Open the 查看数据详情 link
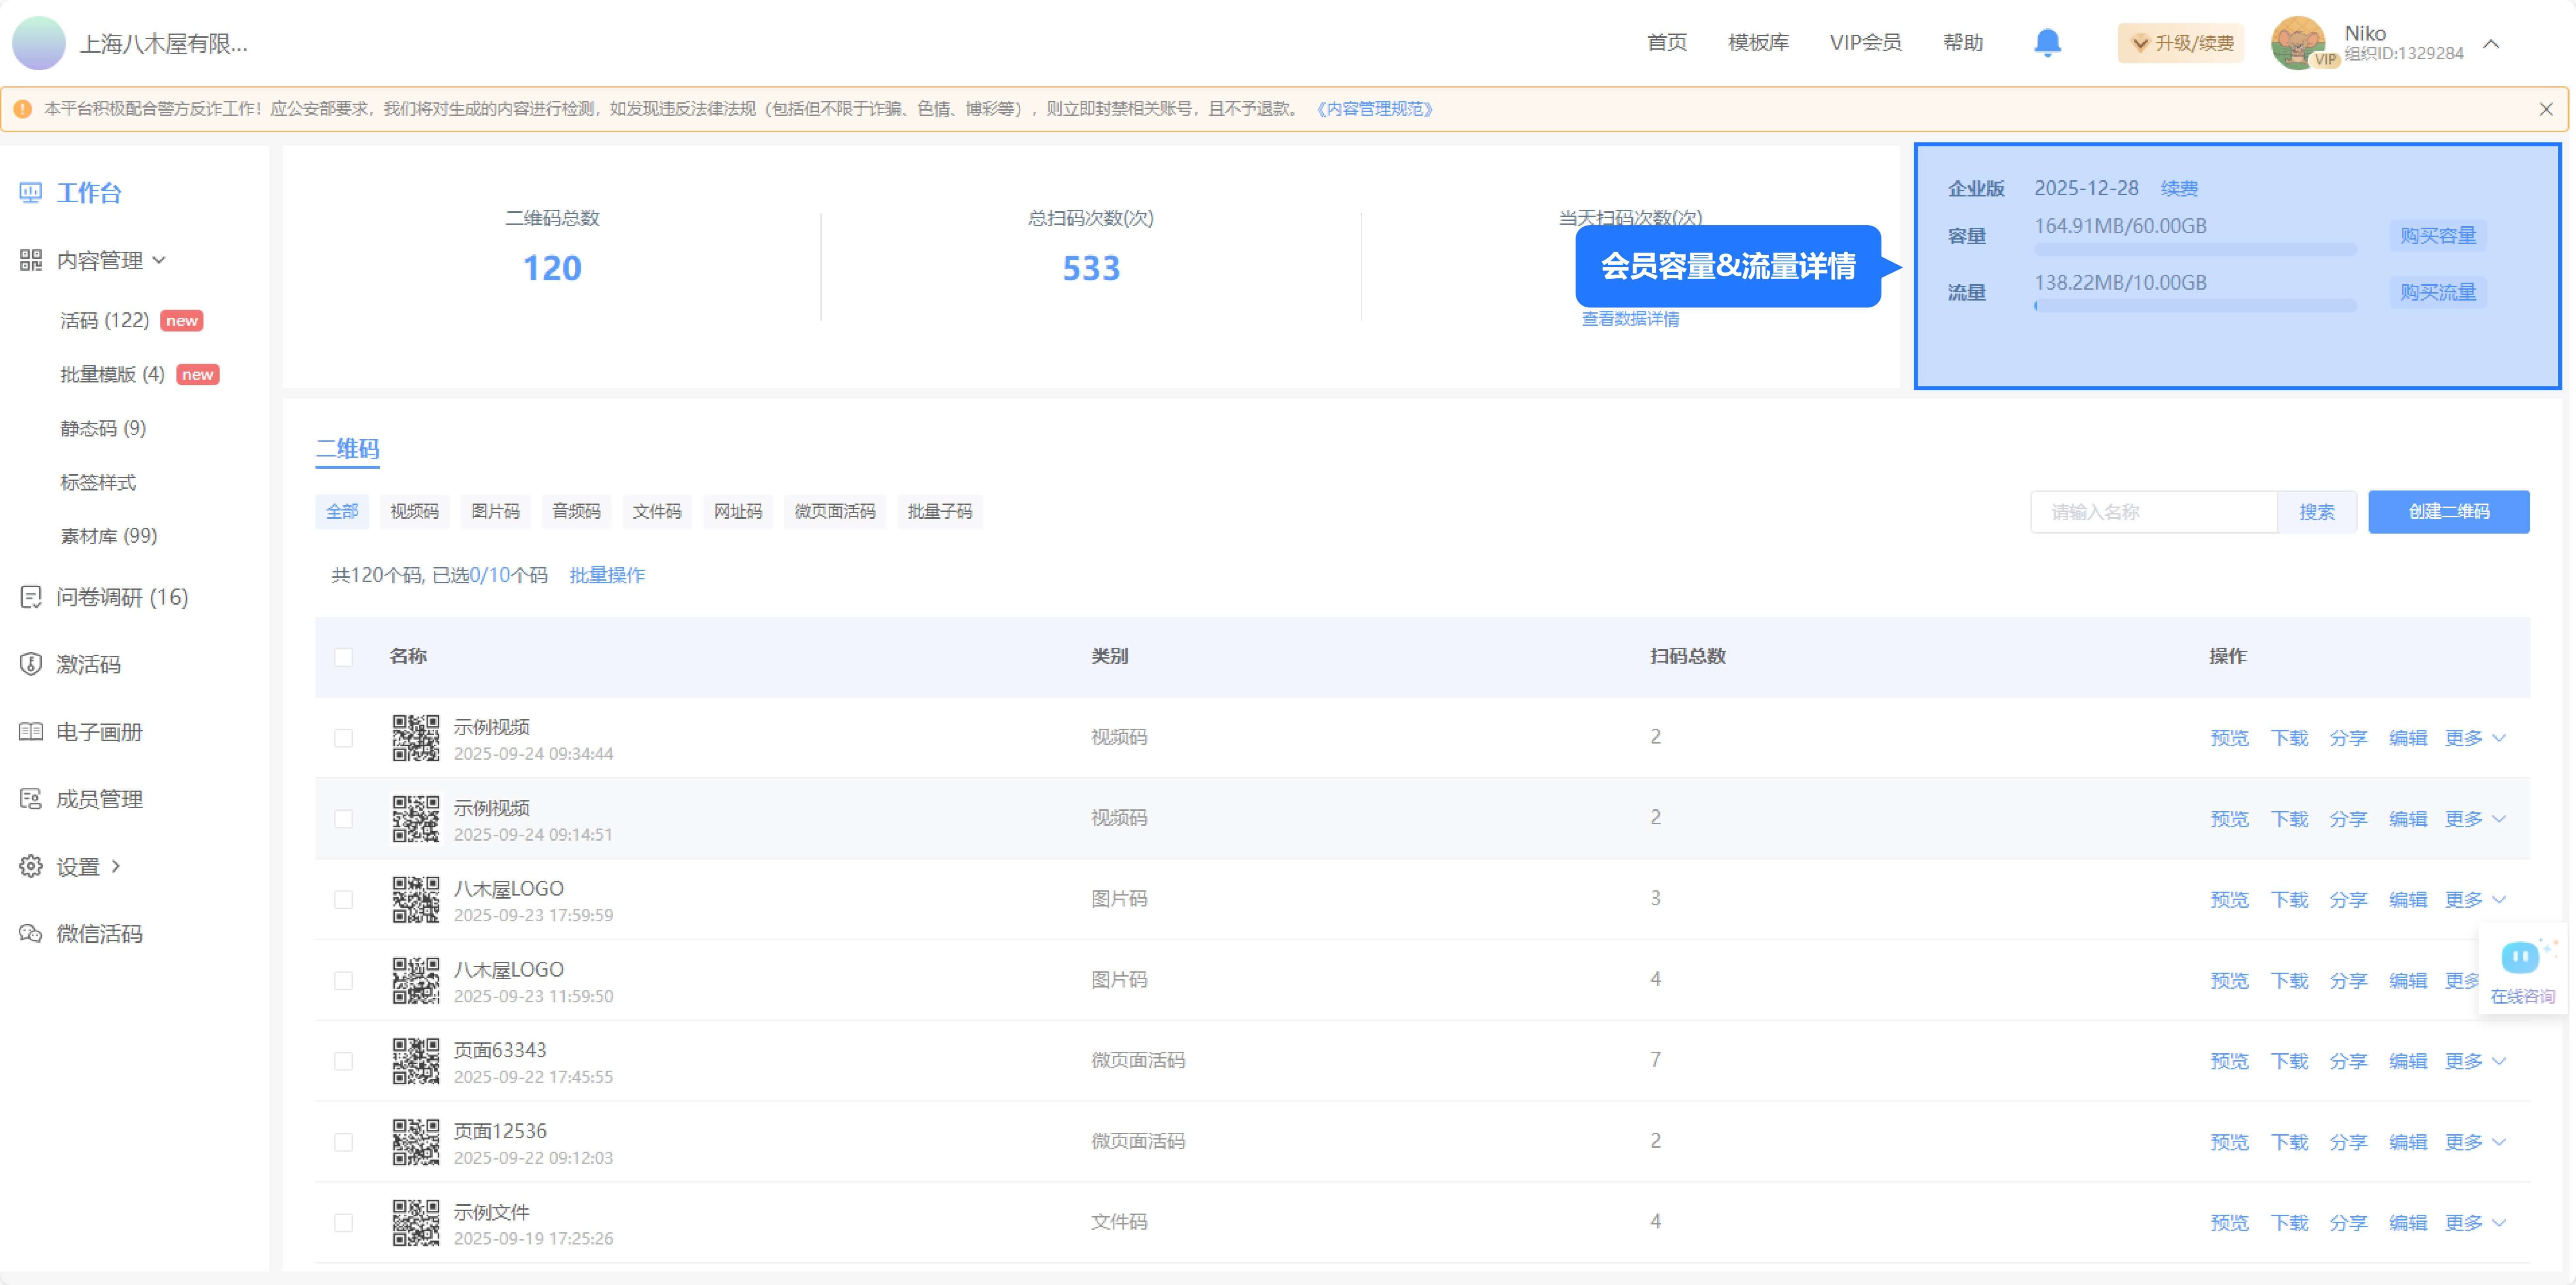 tap(1630, 319)
